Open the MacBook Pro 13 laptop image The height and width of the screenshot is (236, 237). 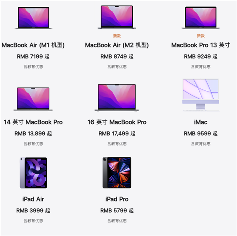201,18
